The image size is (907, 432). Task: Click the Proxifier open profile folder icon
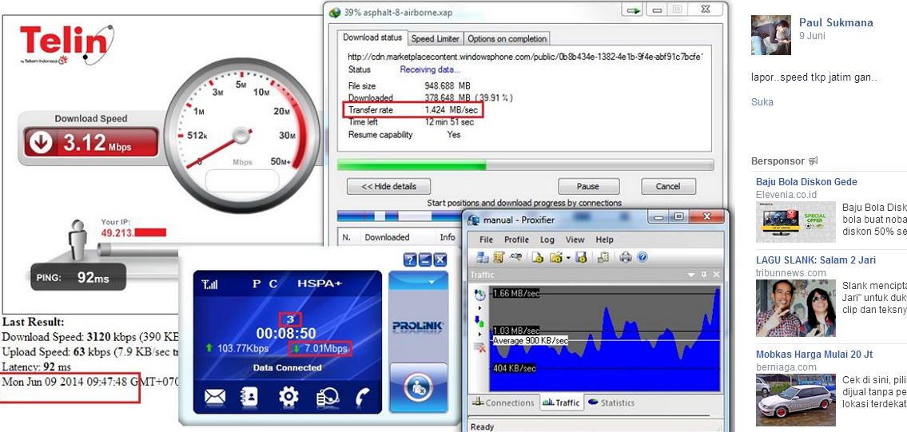coord(556,257)
